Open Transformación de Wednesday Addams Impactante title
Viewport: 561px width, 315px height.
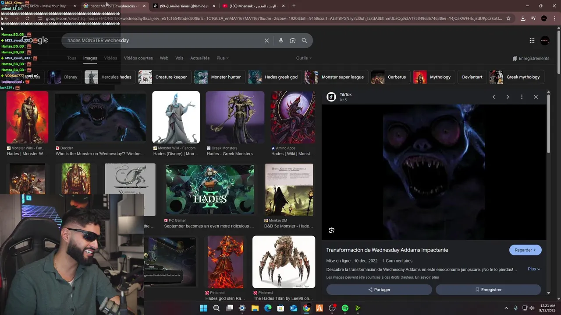[x=387, y=250]
